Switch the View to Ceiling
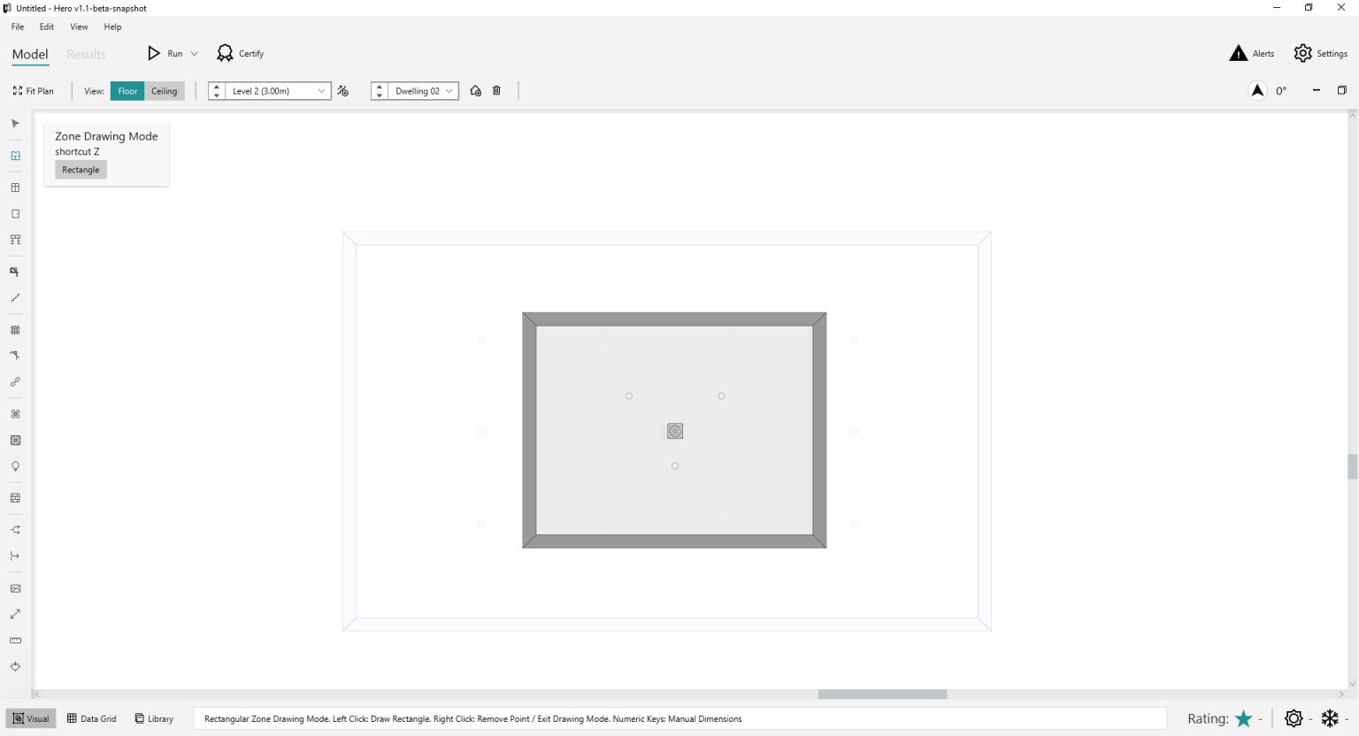This screenshot has width=1359, height=736. [x=165, y=90]
